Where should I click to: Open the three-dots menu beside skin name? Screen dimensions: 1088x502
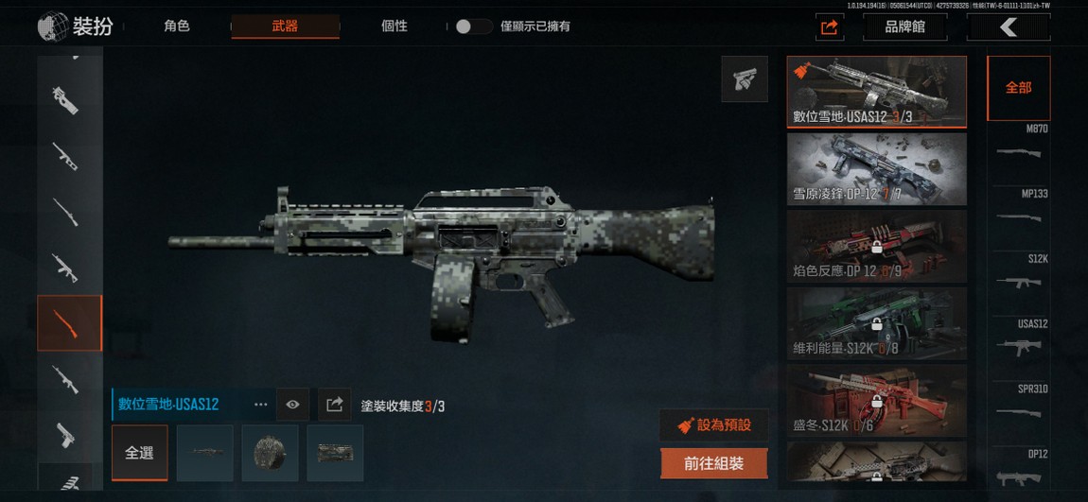pos(261,405)
